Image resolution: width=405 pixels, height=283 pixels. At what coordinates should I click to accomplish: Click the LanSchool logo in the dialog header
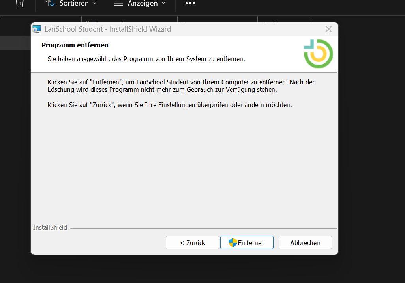[318, 54]
